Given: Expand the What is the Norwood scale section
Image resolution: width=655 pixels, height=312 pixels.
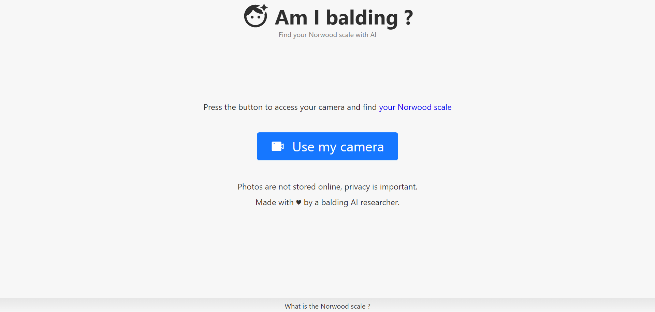Looking at the screenshot, I should click(327, 306).
